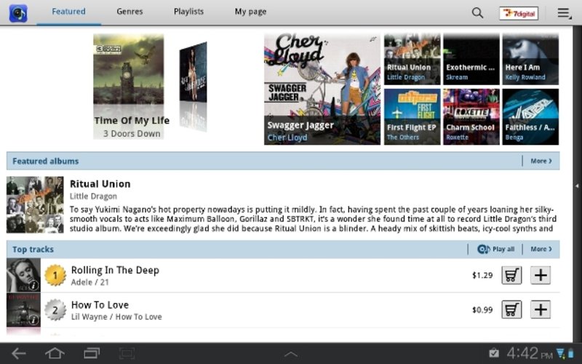
Task: Tap the $0.99 price
Action: [x=482, y=310]
